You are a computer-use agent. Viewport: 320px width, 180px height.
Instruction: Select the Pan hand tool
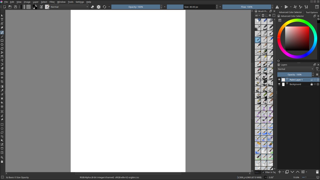click(2, 161)
